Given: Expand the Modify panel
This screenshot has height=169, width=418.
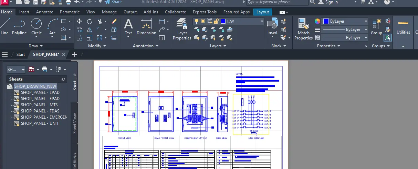Looking at the screenshot, I should tap(97, 46).
